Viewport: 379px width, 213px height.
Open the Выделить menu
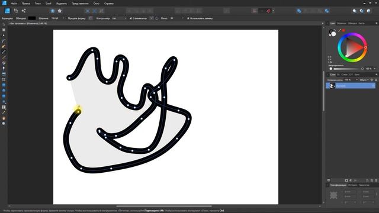tap(62, 4)
